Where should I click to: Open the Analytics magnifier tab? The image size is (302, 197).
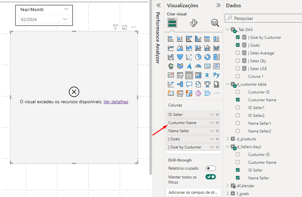(215, 23)
